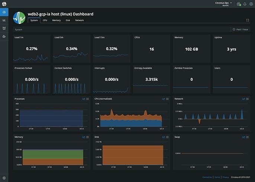The width and height of the screenshot is (255, 182).
Task: Open the Terms link in footer
Action: coord(217,177)
